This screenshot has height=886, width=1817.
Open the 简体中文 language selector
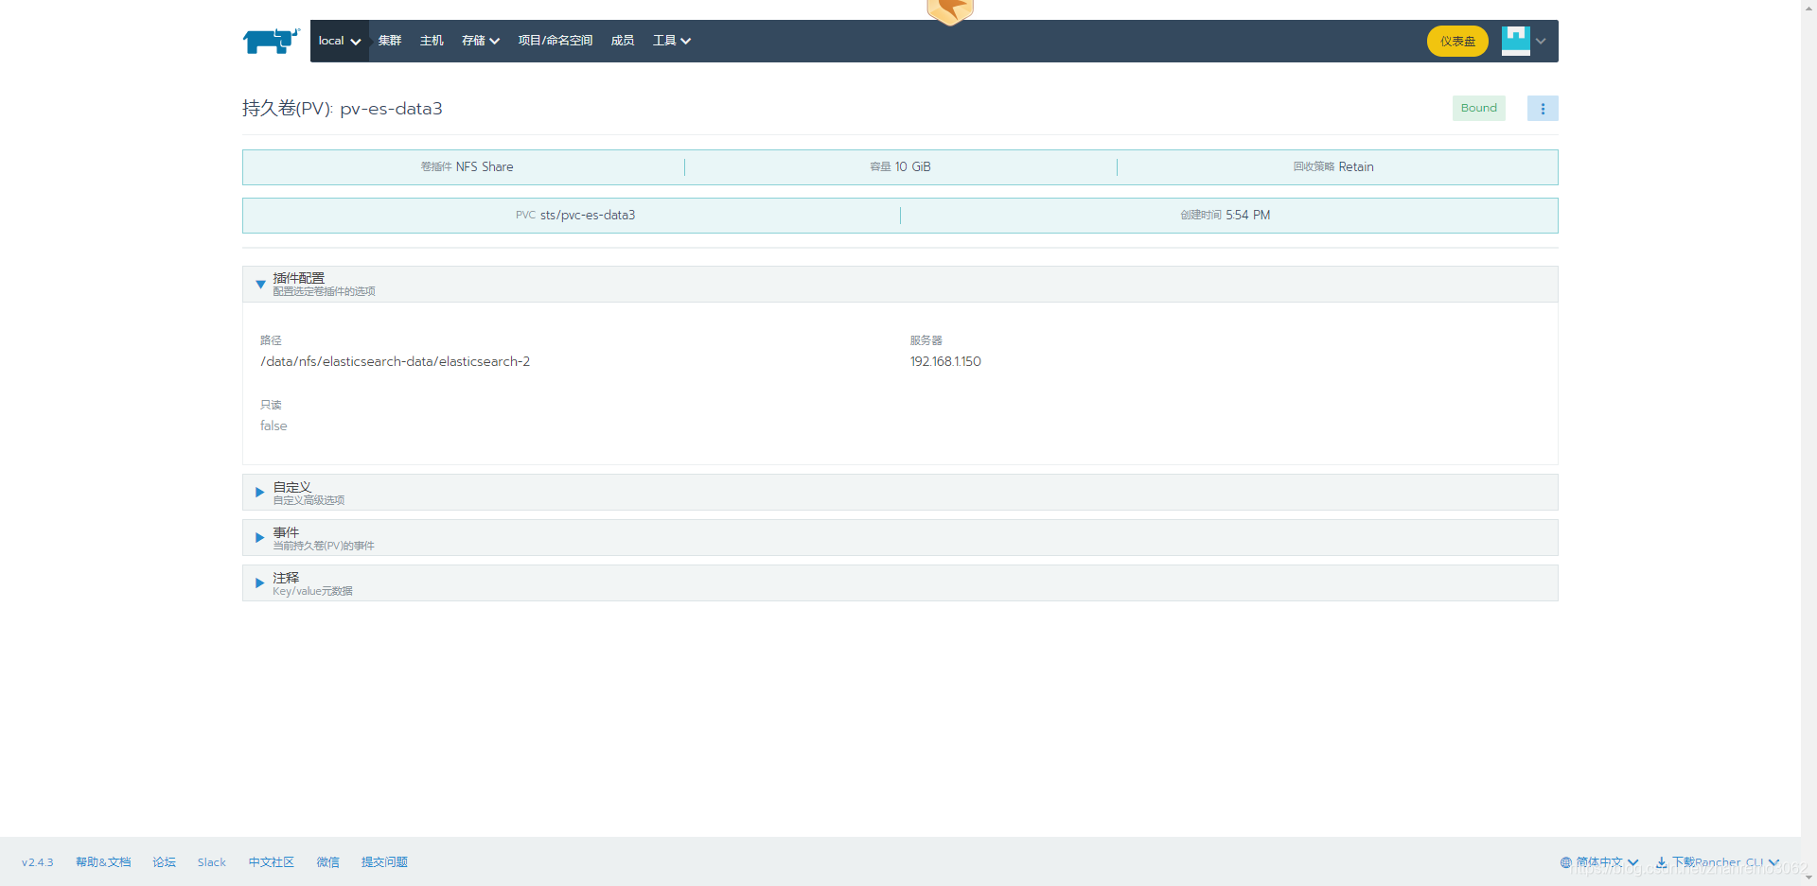pyautogui.click(x=1599, y=862)
